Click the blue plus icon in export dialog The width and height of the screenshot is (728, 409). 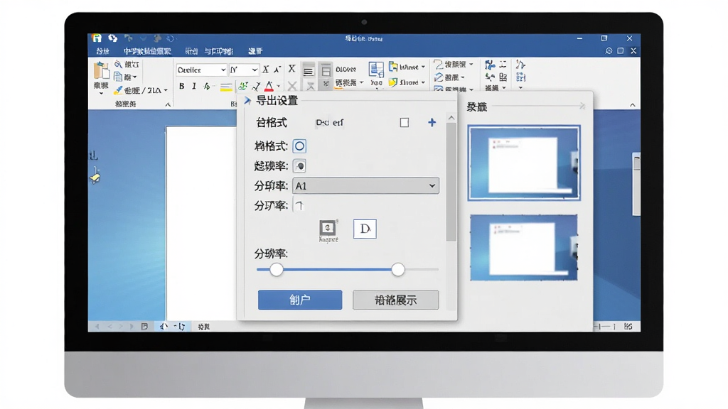432,122
